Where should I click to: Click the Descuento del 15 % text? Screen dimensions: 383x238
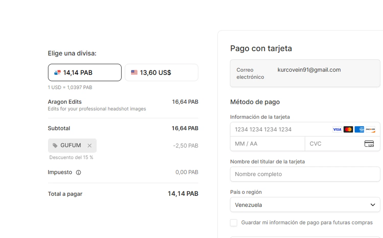[x=71, y=157]
